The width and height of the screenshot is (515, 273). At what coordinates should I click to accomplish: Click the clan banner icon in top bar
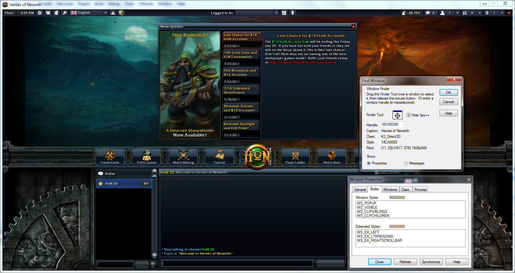click(x=465, y=13)
